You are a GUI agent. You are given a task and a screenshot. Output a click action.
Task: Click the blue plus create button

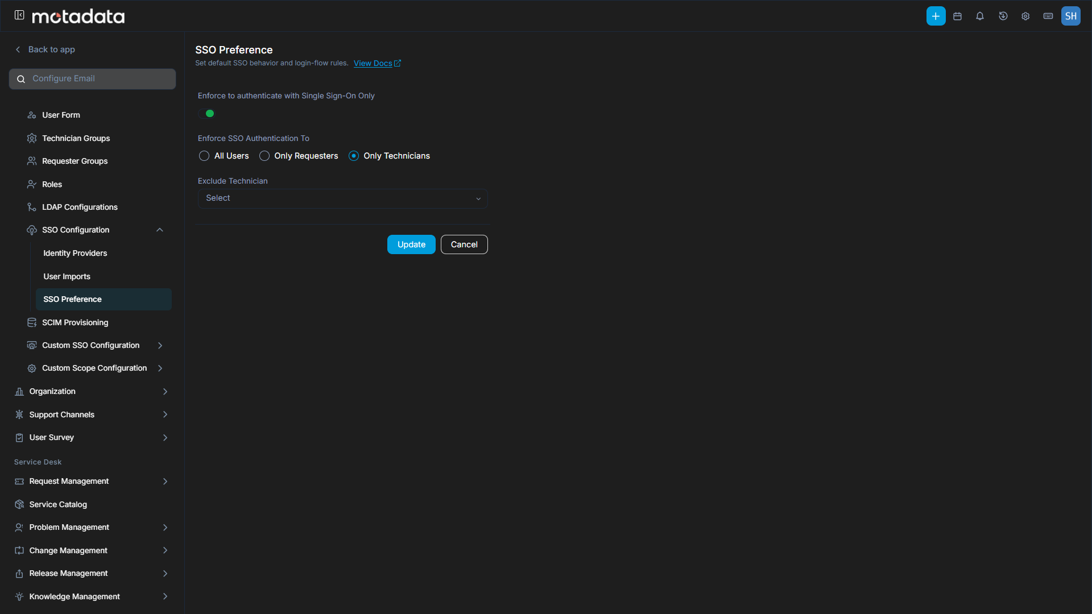tap(936, 16)
